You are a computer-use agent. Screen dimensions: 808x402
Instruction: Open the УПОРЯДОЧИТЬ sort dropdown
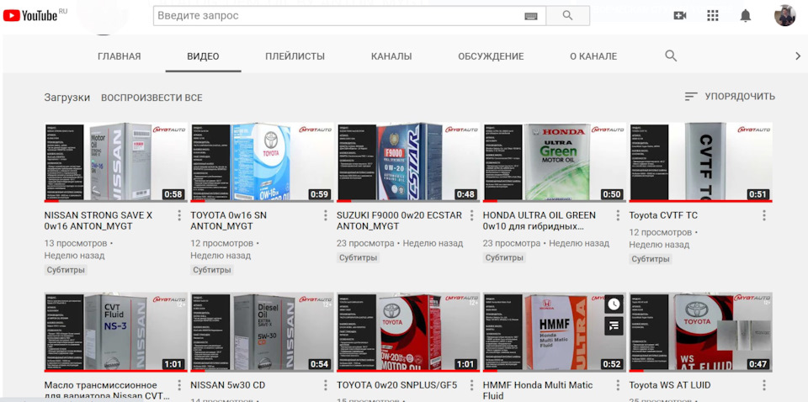click(x=730, y=97)
